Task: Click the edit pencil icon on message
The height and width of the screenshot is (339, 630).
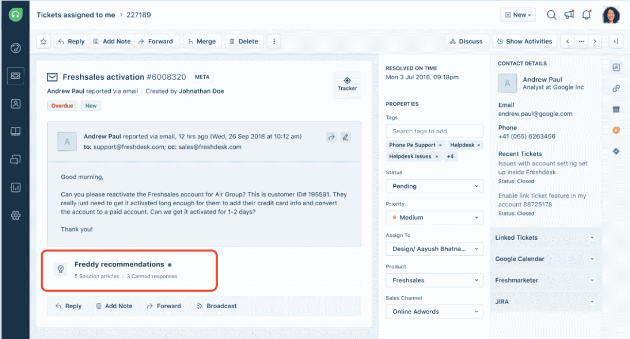Action: coord(345,137)
